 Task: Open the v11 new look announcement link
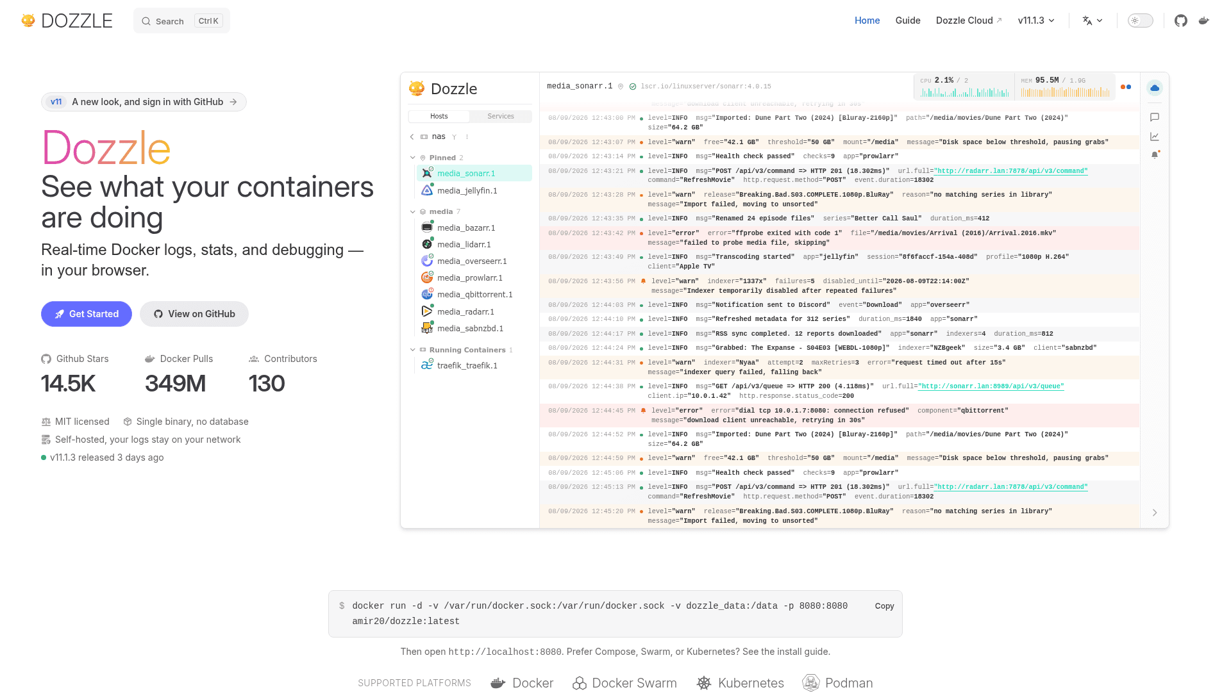coord(144,102)
